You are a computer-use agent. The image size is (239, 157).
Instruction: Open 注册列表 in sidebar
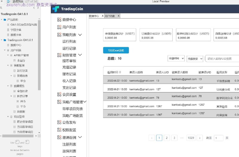[x=69, y=144]
